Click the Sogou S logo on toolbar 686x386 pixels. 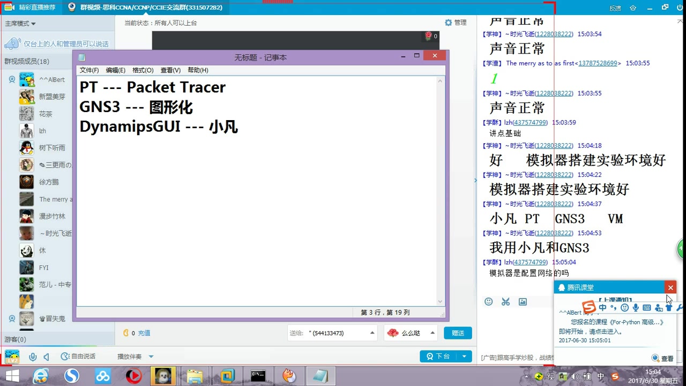point(589,307)
